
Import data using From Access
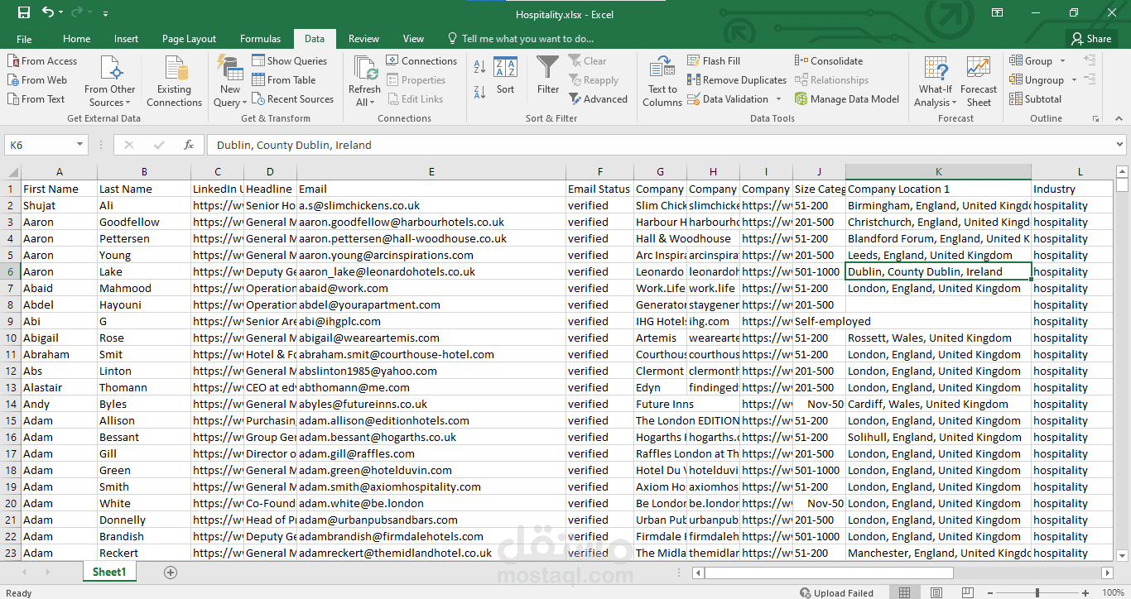42,61
